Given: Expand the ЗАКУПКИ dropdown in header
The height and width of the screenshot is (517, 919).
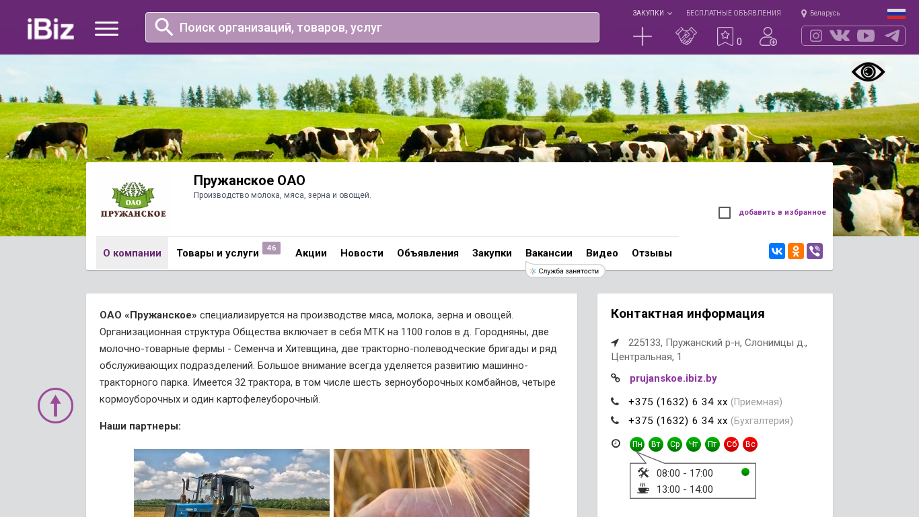Looking at the screenshot, I should 652,13.
